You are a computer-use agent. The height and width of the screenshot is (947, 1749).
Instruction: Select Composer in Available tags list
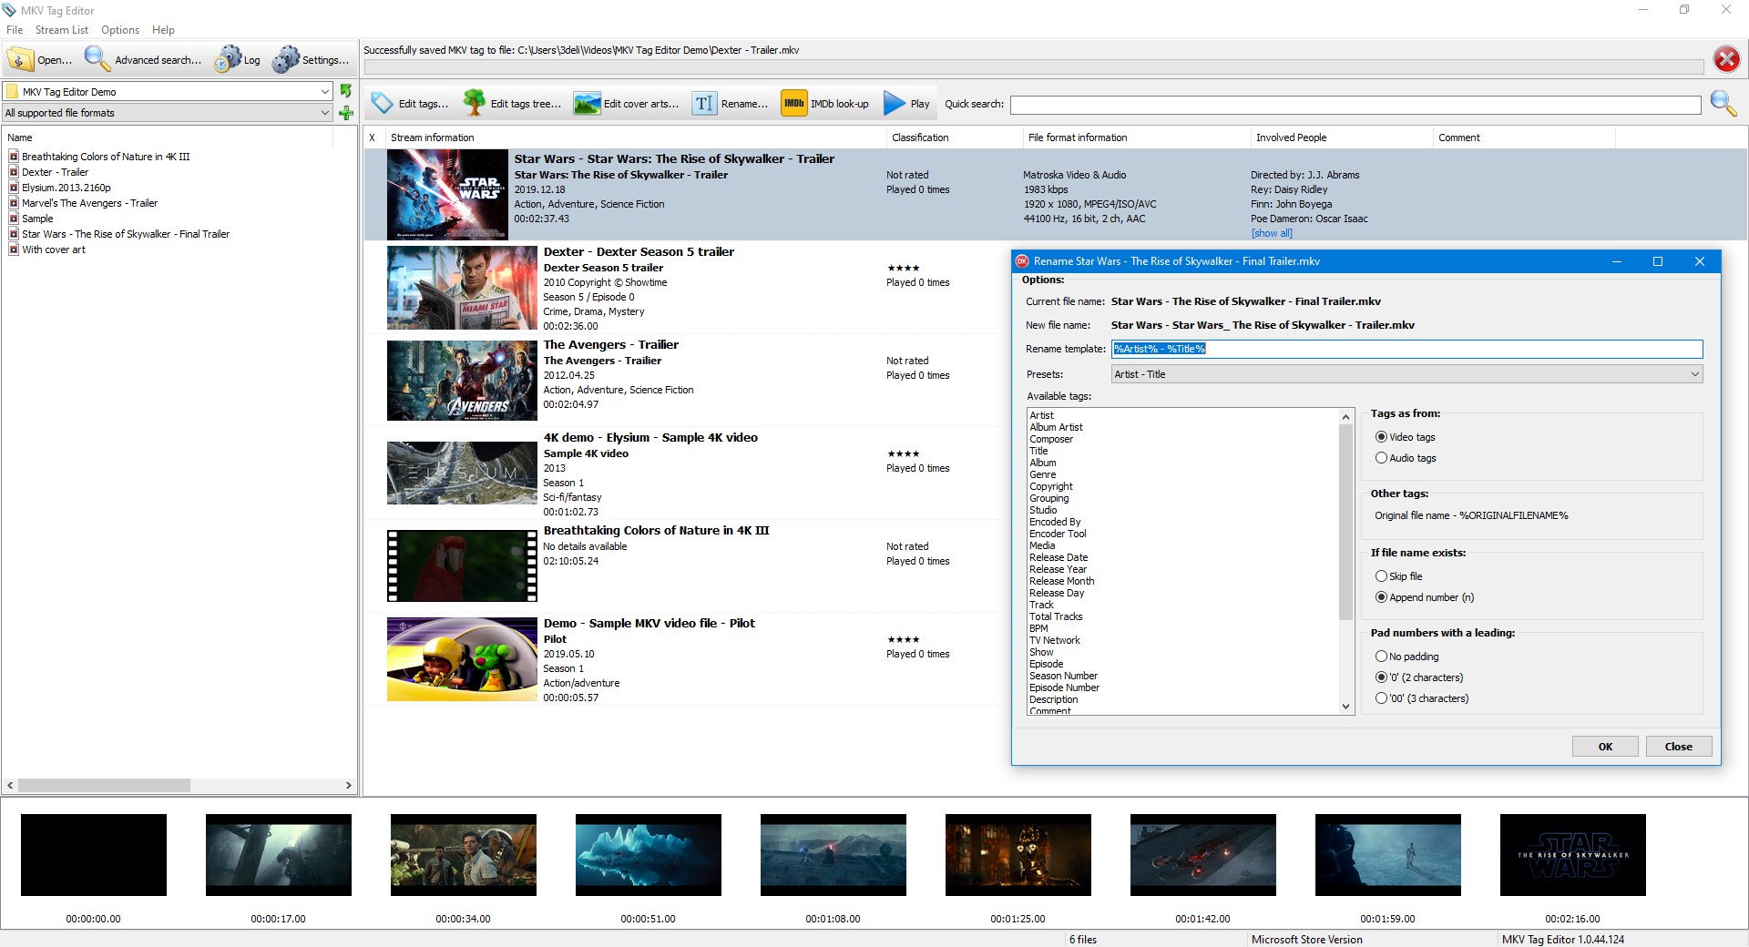click(1051, 439)
